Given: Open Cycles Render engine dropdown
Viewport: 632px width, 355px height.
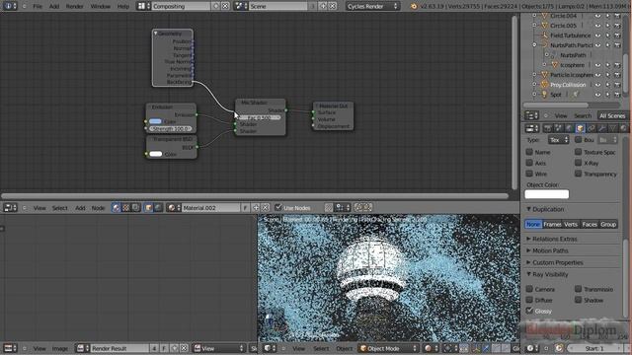Looking at the screenshot, I should (x=372, y=6).
